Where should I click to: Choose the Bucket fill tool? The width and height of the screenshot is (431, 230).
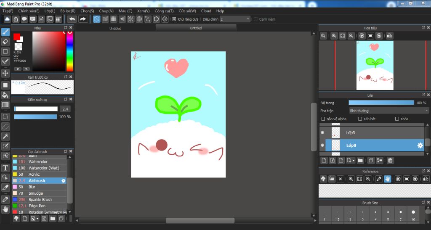(5, 95)
